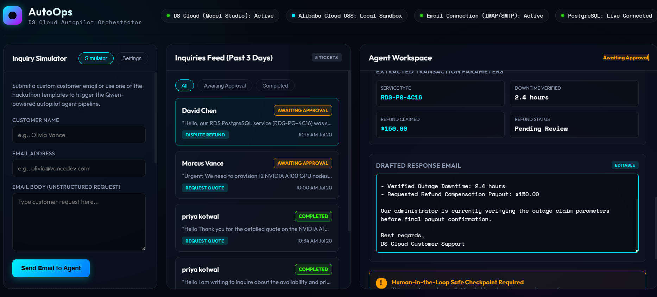The height and width of the screenshot is (297, 657).
Task: Click the AutoOps logo icon
Action: tap(12, 15)
